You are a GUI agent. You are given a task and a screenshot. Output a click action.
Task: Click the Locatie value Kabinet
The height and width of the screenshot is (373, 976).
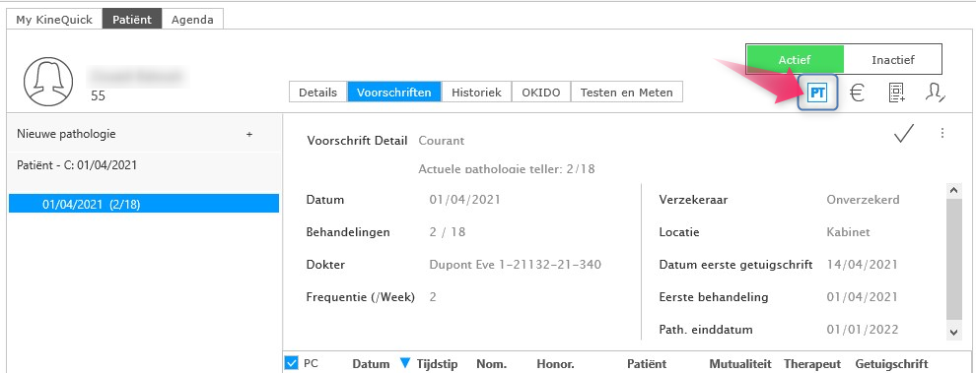(848, 232)
